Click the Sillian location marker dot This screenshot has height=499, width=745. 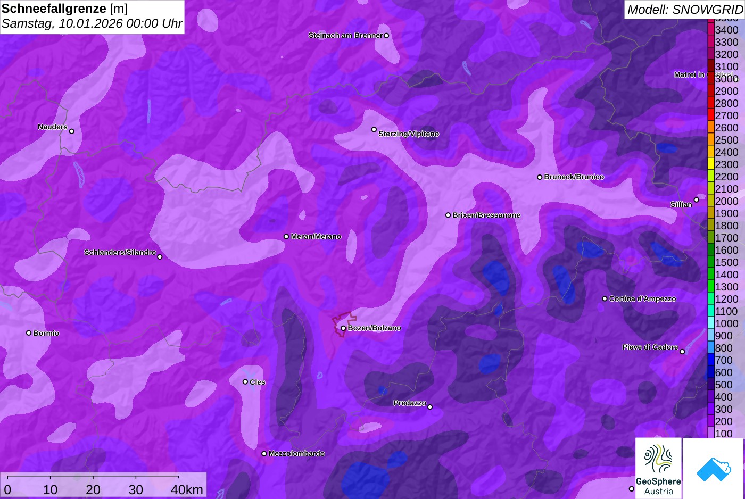tap(696, 200)
